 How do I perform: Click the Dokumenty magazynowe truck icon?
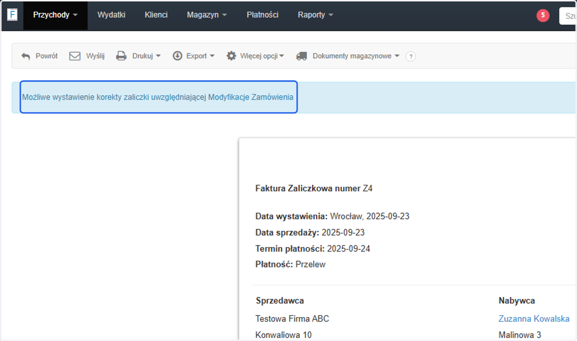[301, 56]
